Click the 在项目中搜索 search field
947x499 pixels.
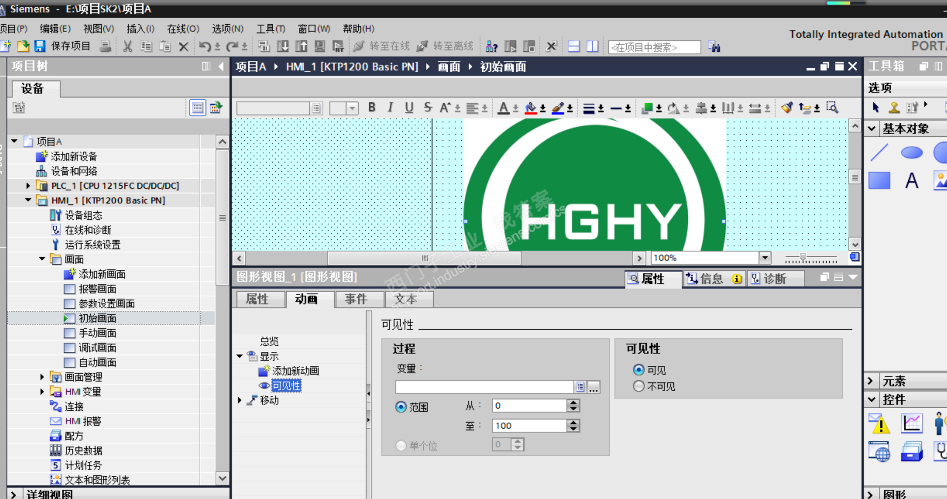point(654,47)
